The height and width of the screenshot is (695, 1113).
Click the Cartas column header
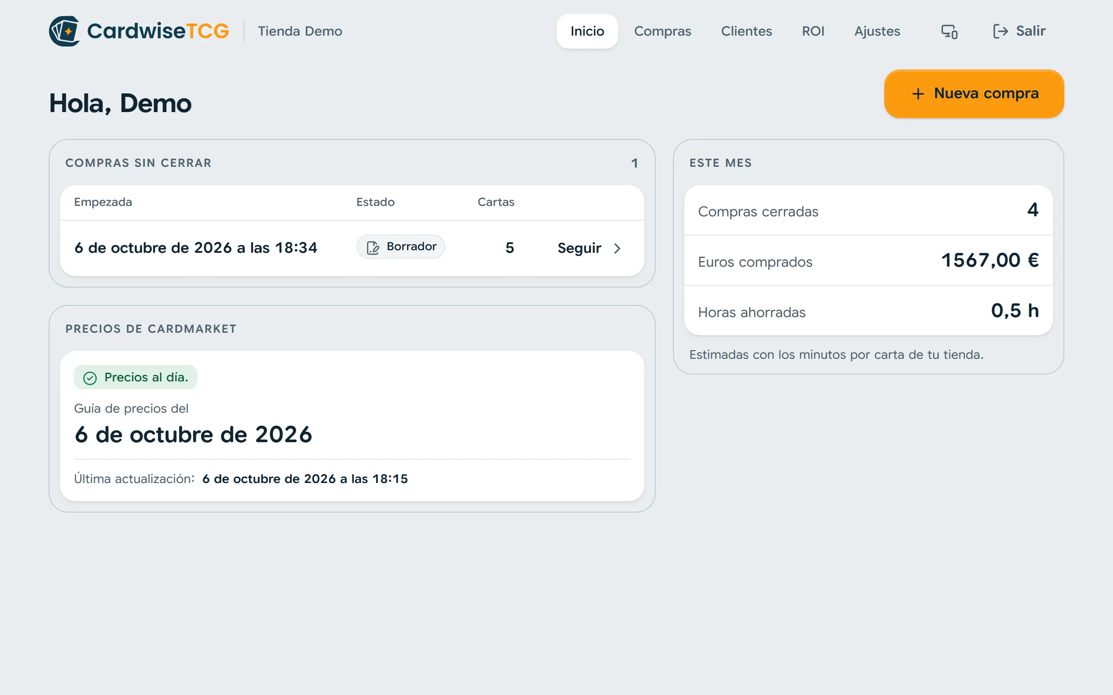click(x=496, y=202)
